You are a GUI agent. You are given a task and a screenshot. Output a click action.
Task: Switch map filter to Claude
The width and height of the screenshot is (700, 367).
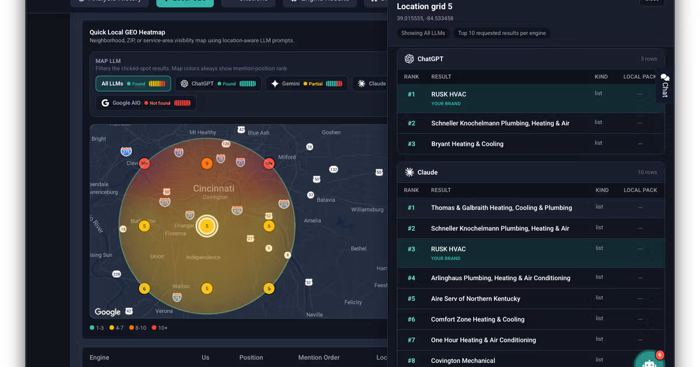tap(370, 84)
